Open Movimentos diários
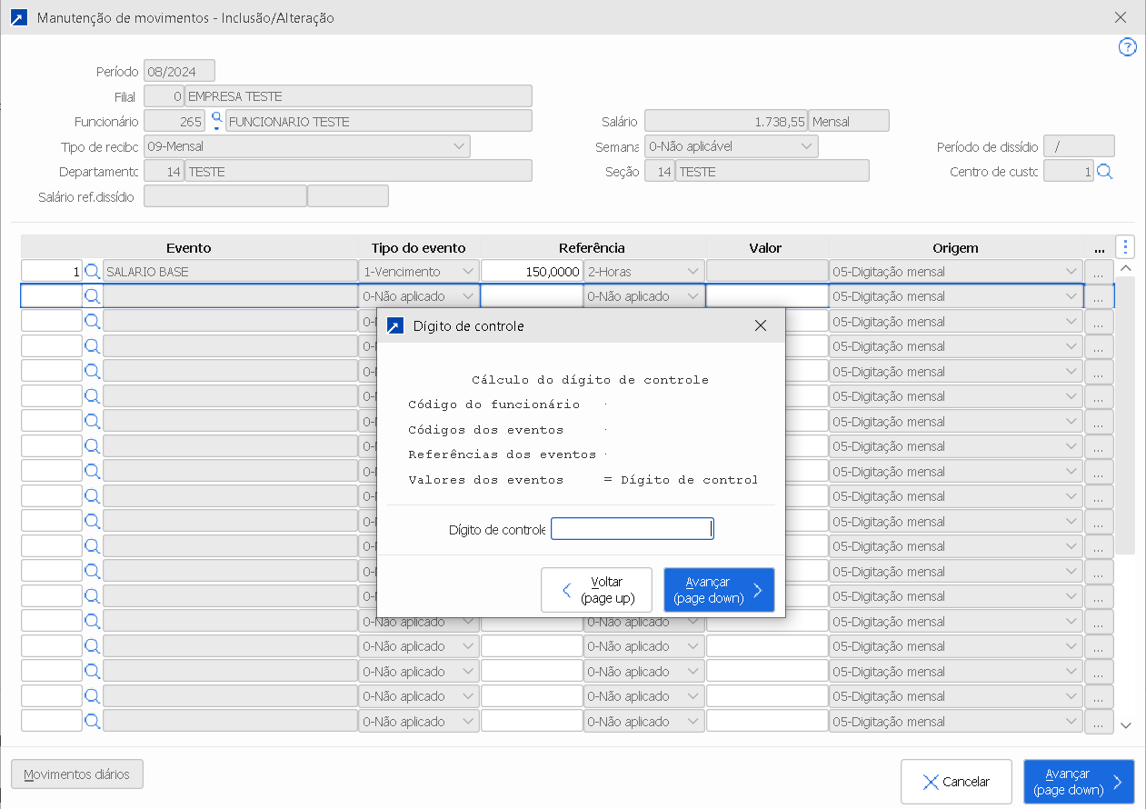The height and width of the screenshot is (809, 1146). coord(77,774)
